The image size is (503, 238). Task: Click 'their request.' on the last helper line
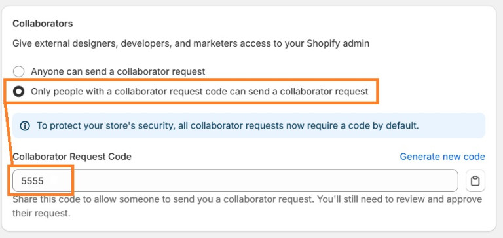coord(41,213)
